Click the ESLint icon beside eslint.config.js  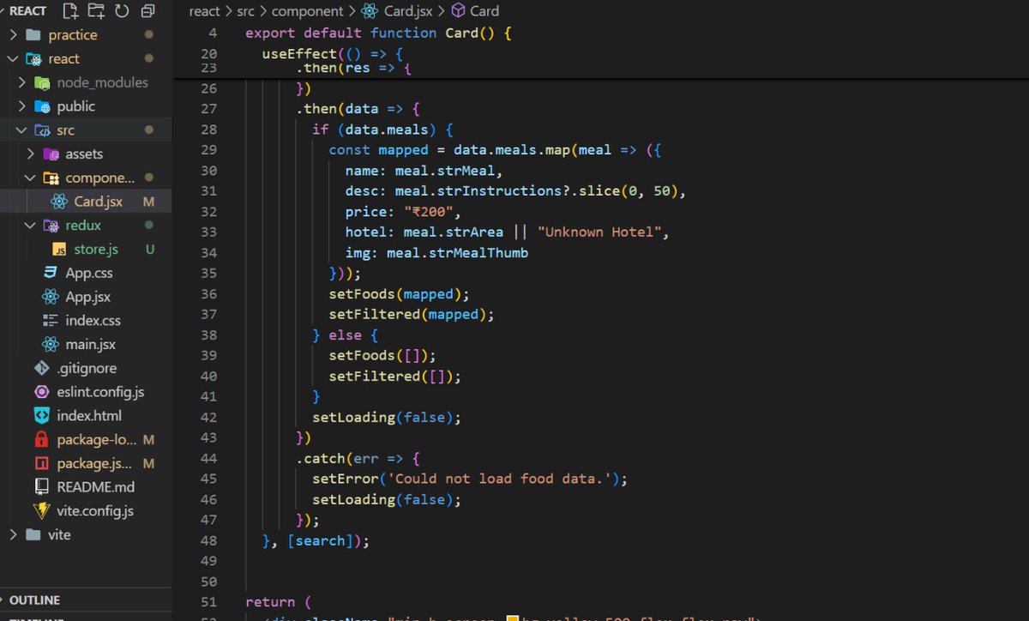41,392
